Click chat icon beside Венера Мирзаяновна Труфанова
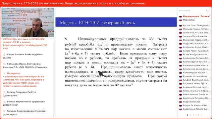 point(4,102)
